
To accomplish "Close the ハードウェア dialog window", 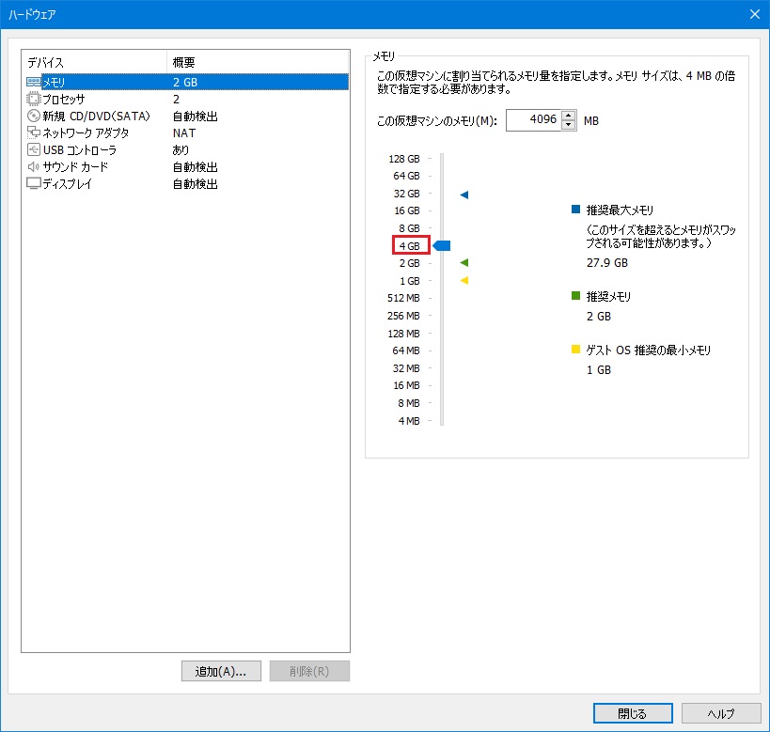I will 755,14.
